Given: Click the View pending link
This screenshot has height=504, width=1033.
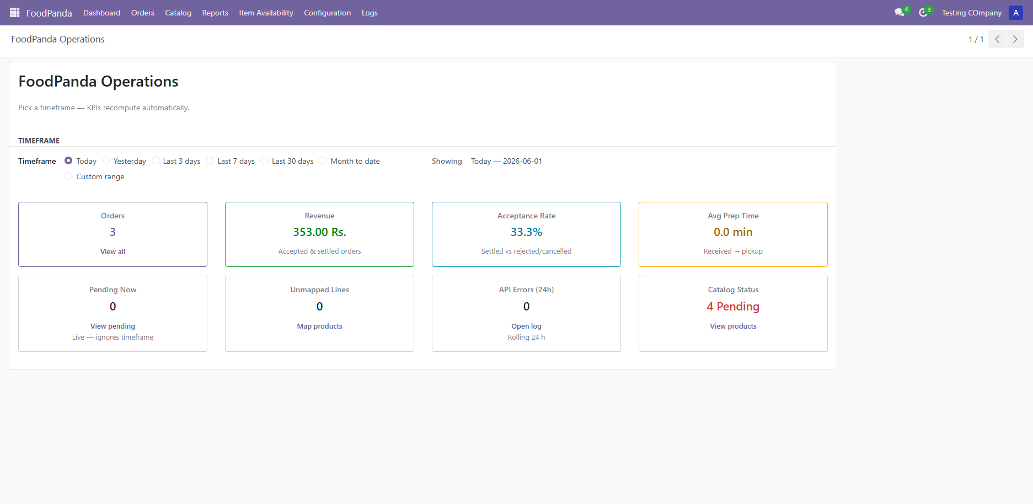Looking at the screenshot, I should point(113,326).
